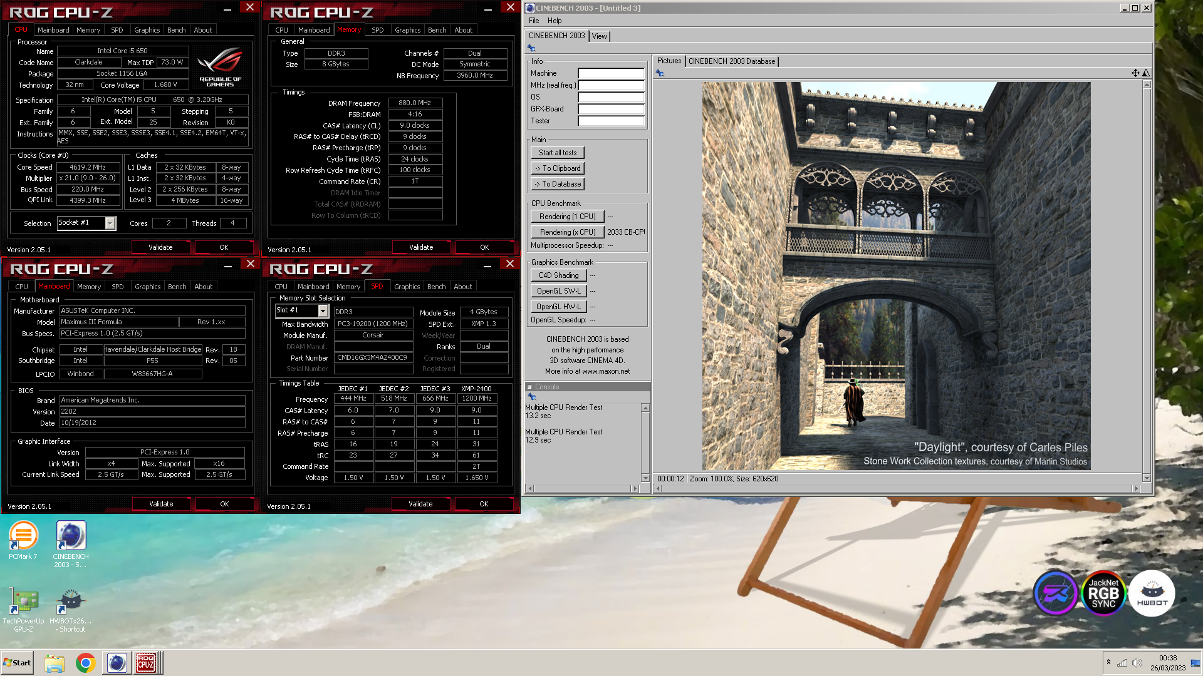Screen dimensions: 1203x676
Task: Click the HWBOT round logo widget
Action: pyautogui.click(x=1152, y=593)
